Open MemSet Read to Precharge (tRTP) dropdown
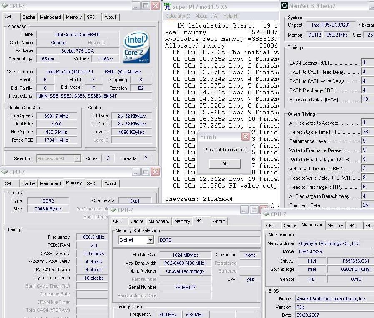374x318 pixels. (368, 187)
